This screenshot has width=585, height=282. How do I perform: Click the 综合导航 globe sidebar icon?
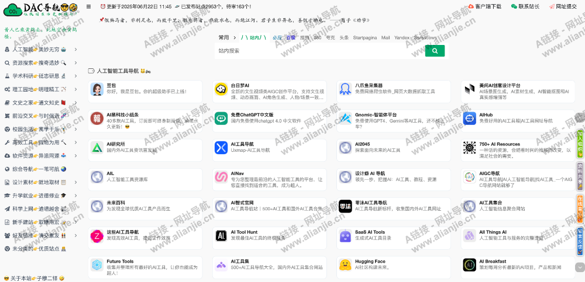[x=6, y=169]
